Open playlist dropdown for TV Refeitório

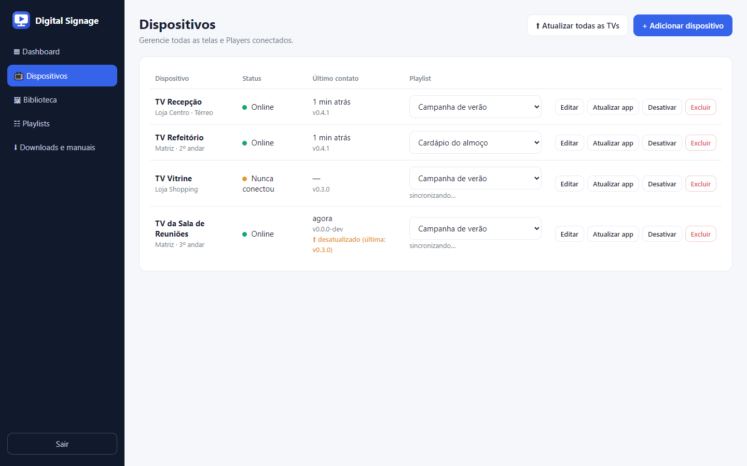[475, 142]
